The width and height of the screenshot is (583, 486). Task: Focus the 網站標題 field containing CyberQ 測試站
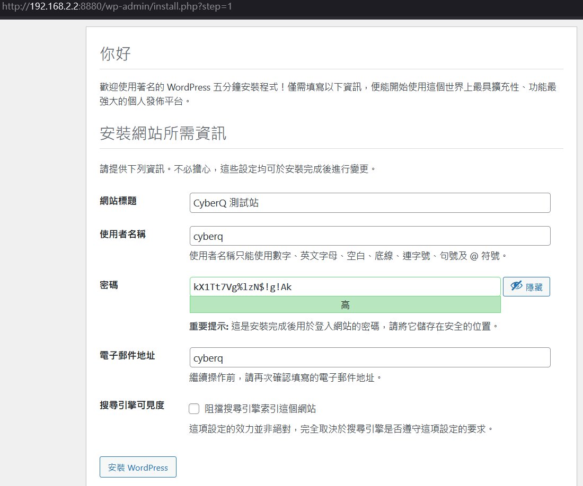point(369,203)
